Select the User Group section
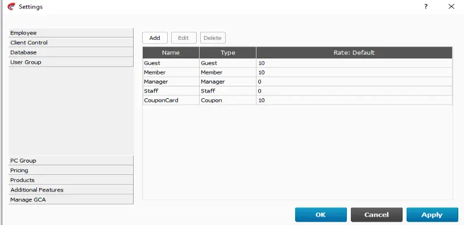Viewport: 464px width, 225px height. [x=71, y=62]
